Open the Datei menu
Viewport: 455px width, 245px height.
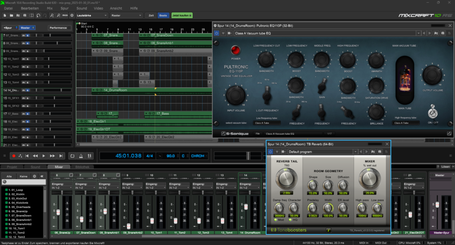pyautogui.click(x=8, y=8)
